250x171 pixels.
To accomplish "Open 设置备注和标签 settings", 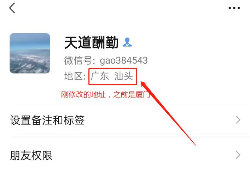I will coord(125,120).
